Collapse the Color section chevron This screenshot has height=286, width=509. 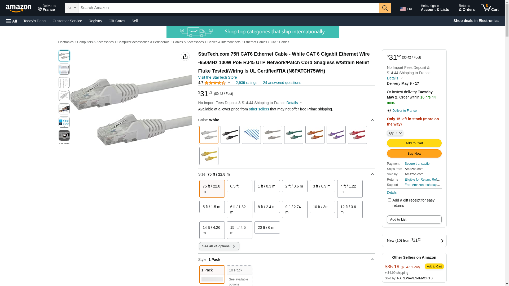point(372,120)
